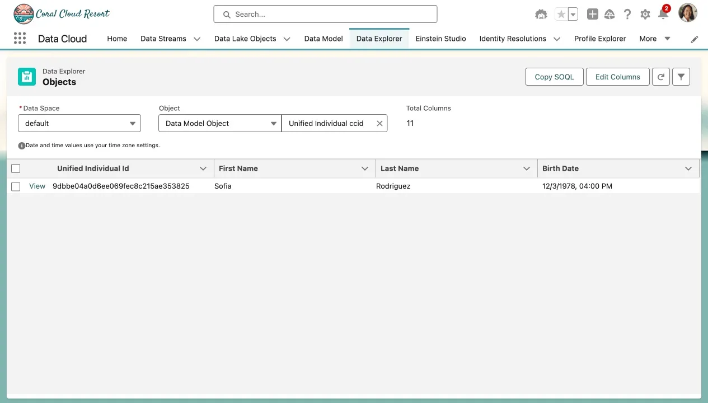Open the App Launcher grid icon

(20, 39)
